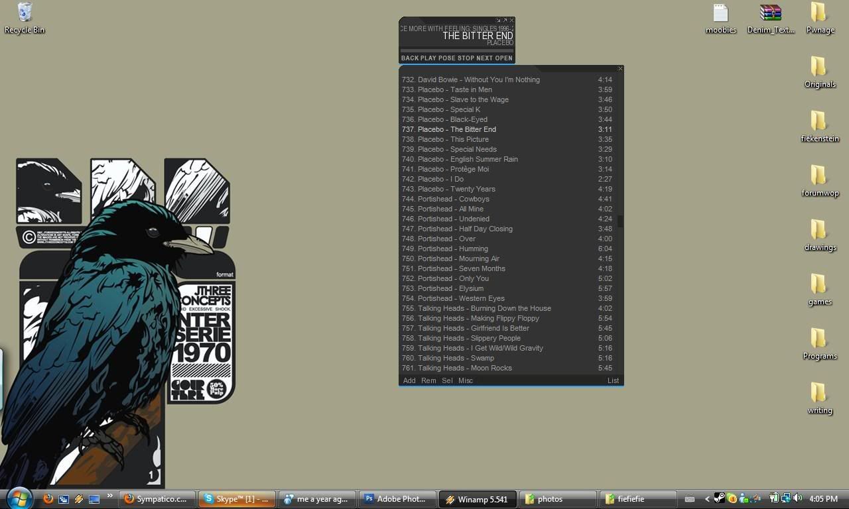Click the Show Desktop Quick Launch icon

pos(94,499)
